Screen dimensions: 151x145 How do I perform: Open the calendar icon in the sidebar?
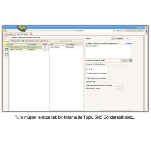pyautogui.click(x=6, y=54)
